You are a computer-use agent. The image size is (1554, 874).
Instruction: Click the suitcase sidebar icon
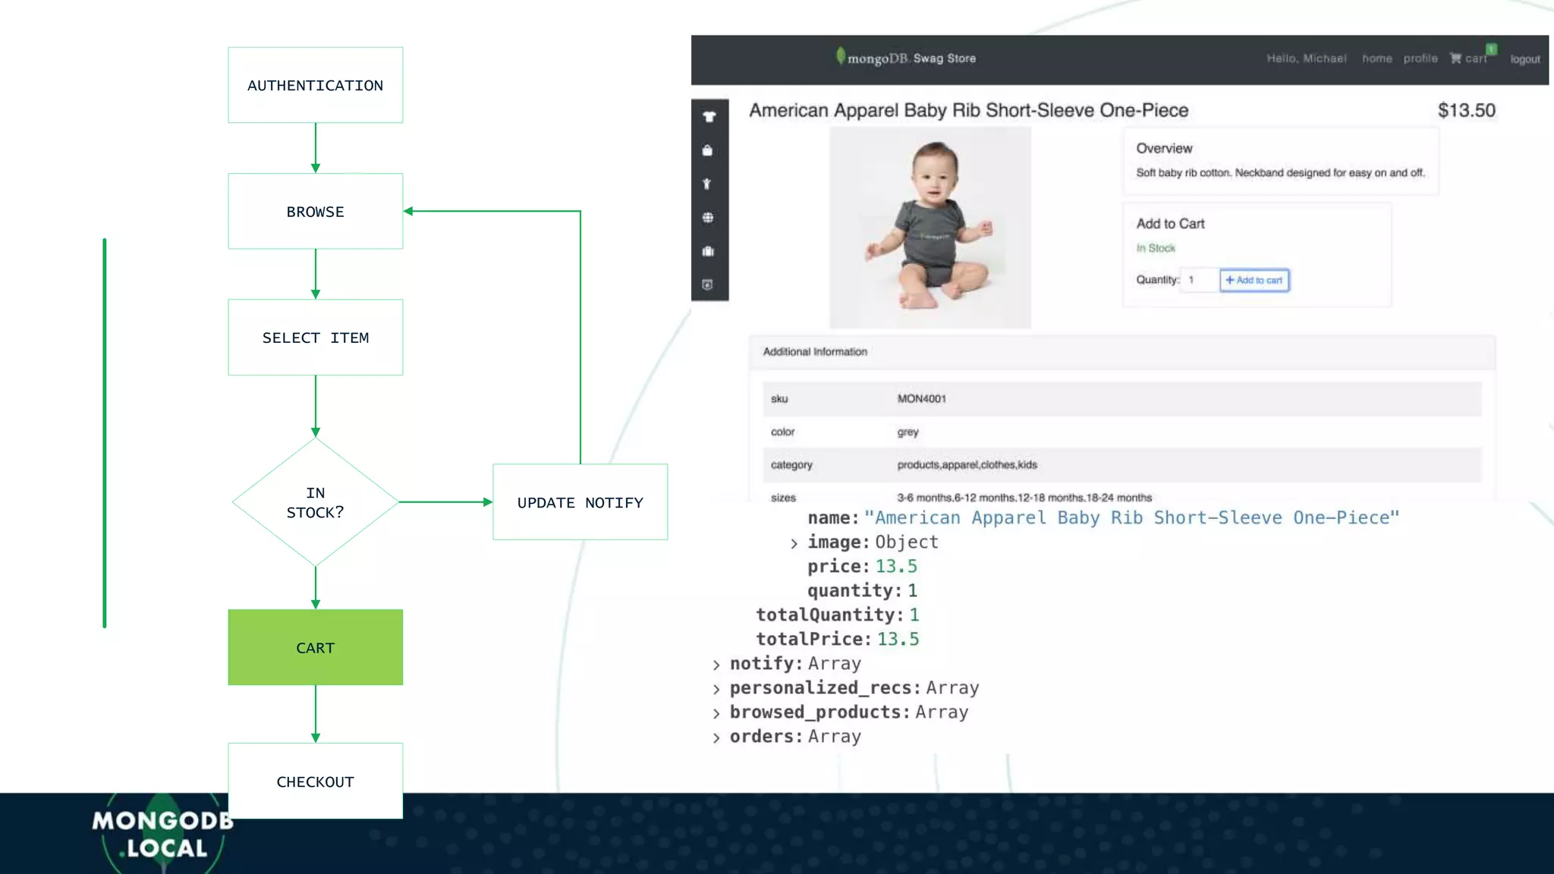[708, 251]
